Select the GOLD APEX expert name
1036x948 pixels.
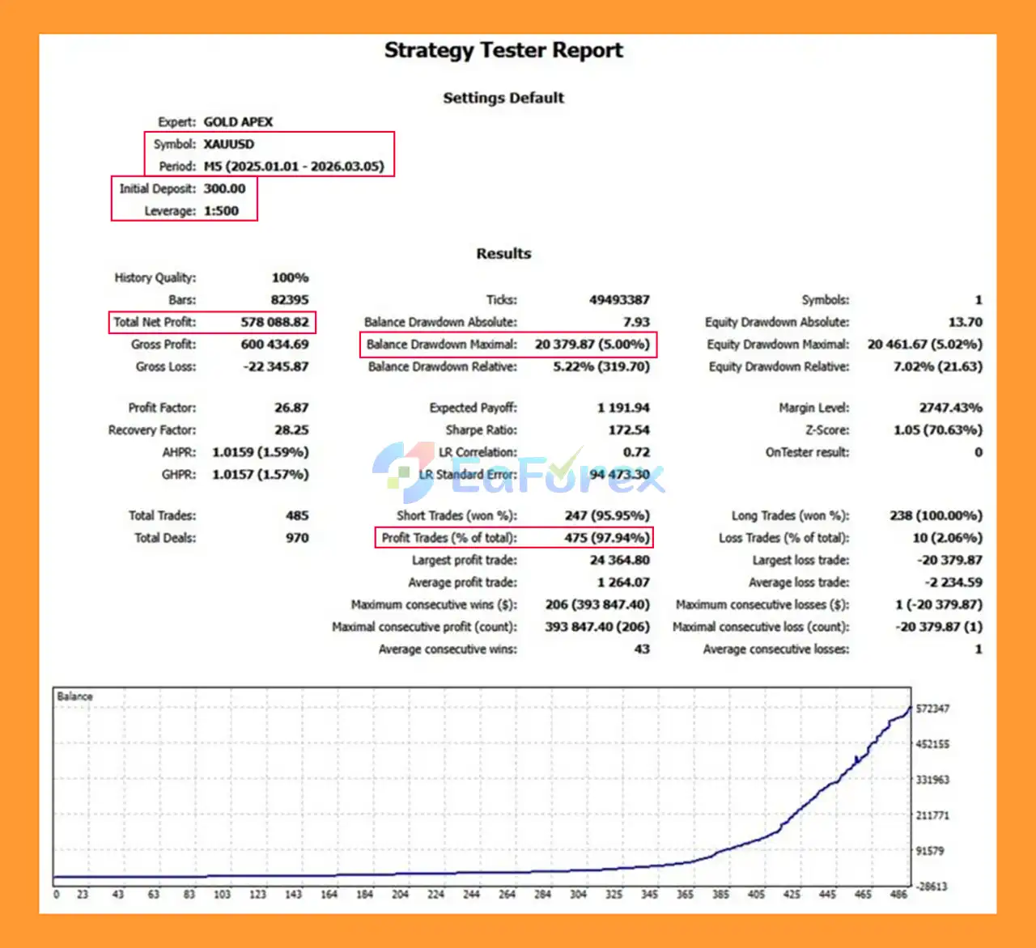238,122
